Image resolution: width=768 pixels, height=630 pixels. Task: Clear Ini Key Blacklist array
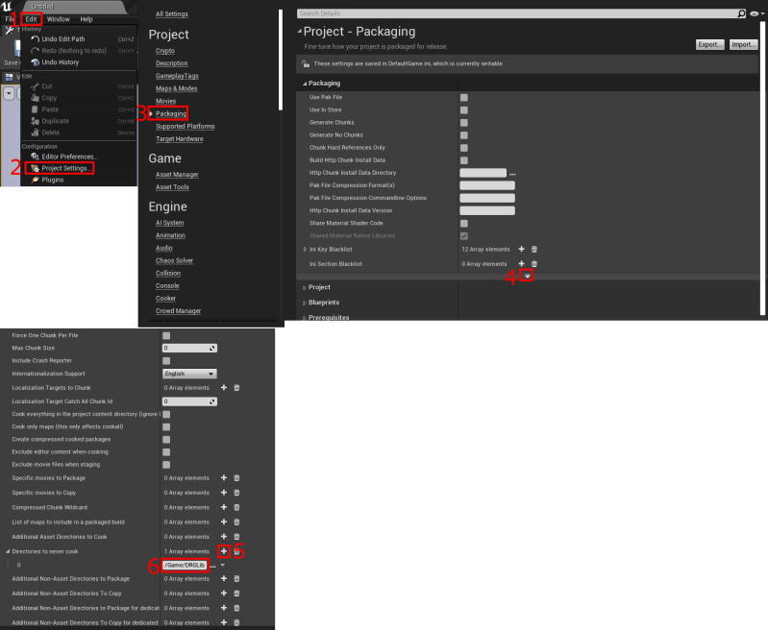pyautogui.click(x=534, y=249)
